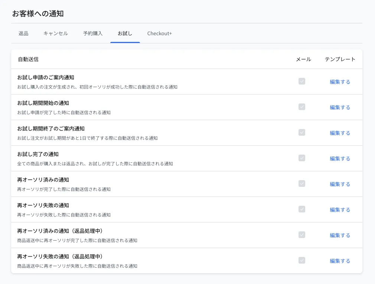
Task: Click description mentioning あと1日で終了する際
Action: point(87,138)
